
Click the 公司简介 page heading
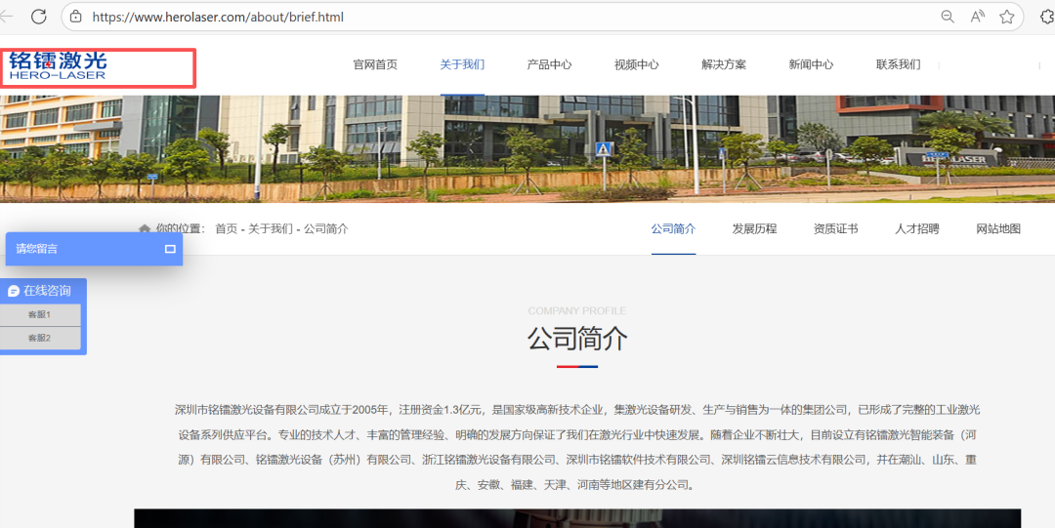(577, 339)
